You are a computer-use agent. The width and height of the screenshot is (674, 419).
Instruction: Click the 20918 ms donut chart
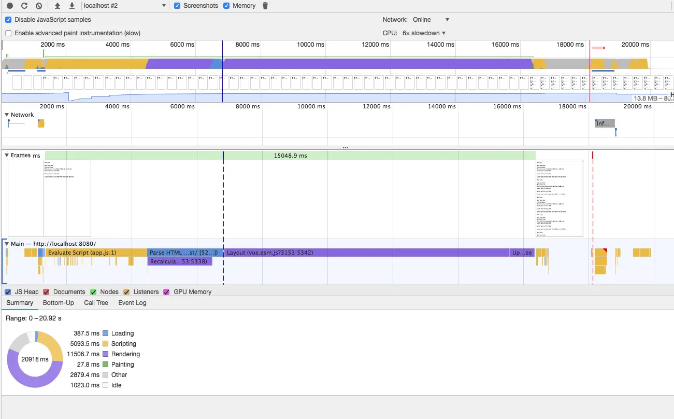click(x=35, y=359)
